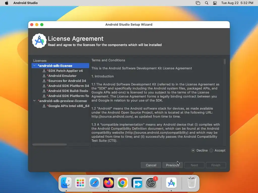
Task: Select the android-sdk-license entry
Action: [60, 66]
